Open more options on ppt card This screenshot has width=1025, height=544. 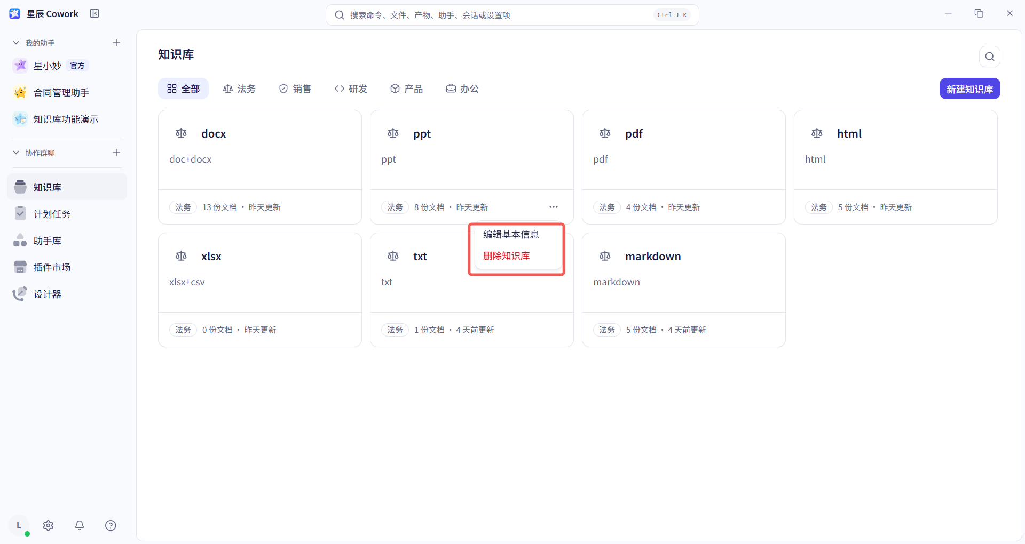coord(554,207)
